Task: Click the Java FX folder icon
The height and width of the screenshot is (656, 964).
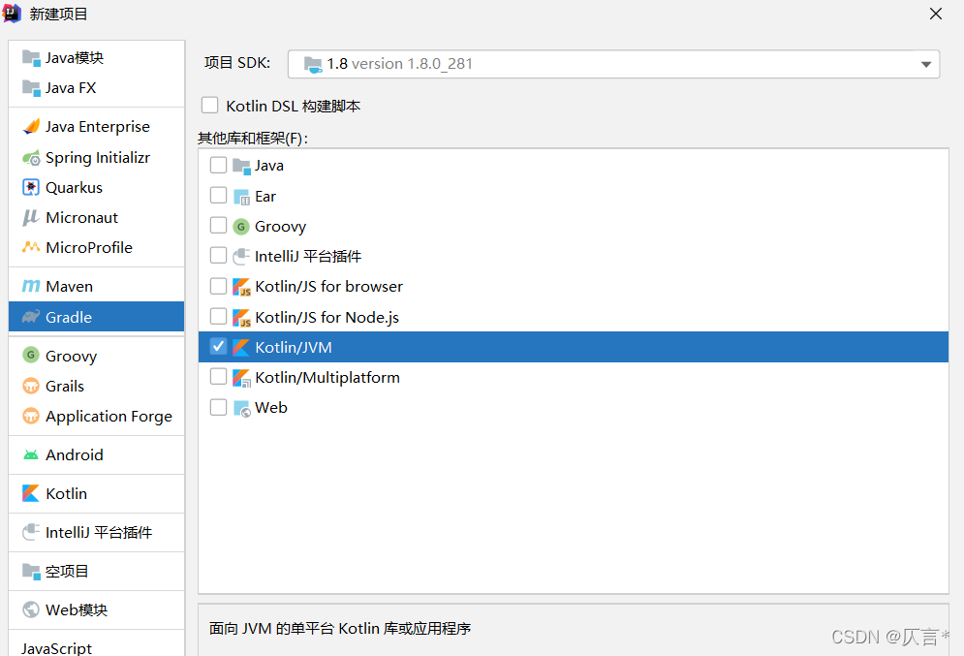Action: click(31, 88)
